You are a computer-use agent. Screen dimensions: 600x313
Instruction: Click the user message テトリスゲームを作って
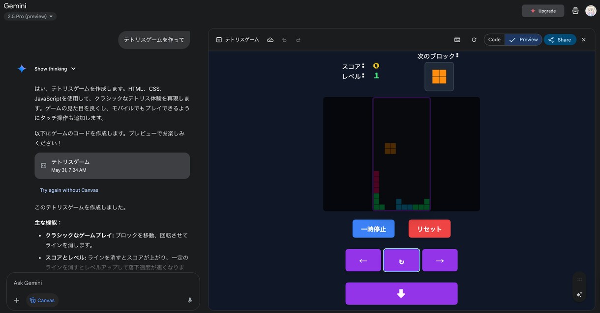coord(154,40)
